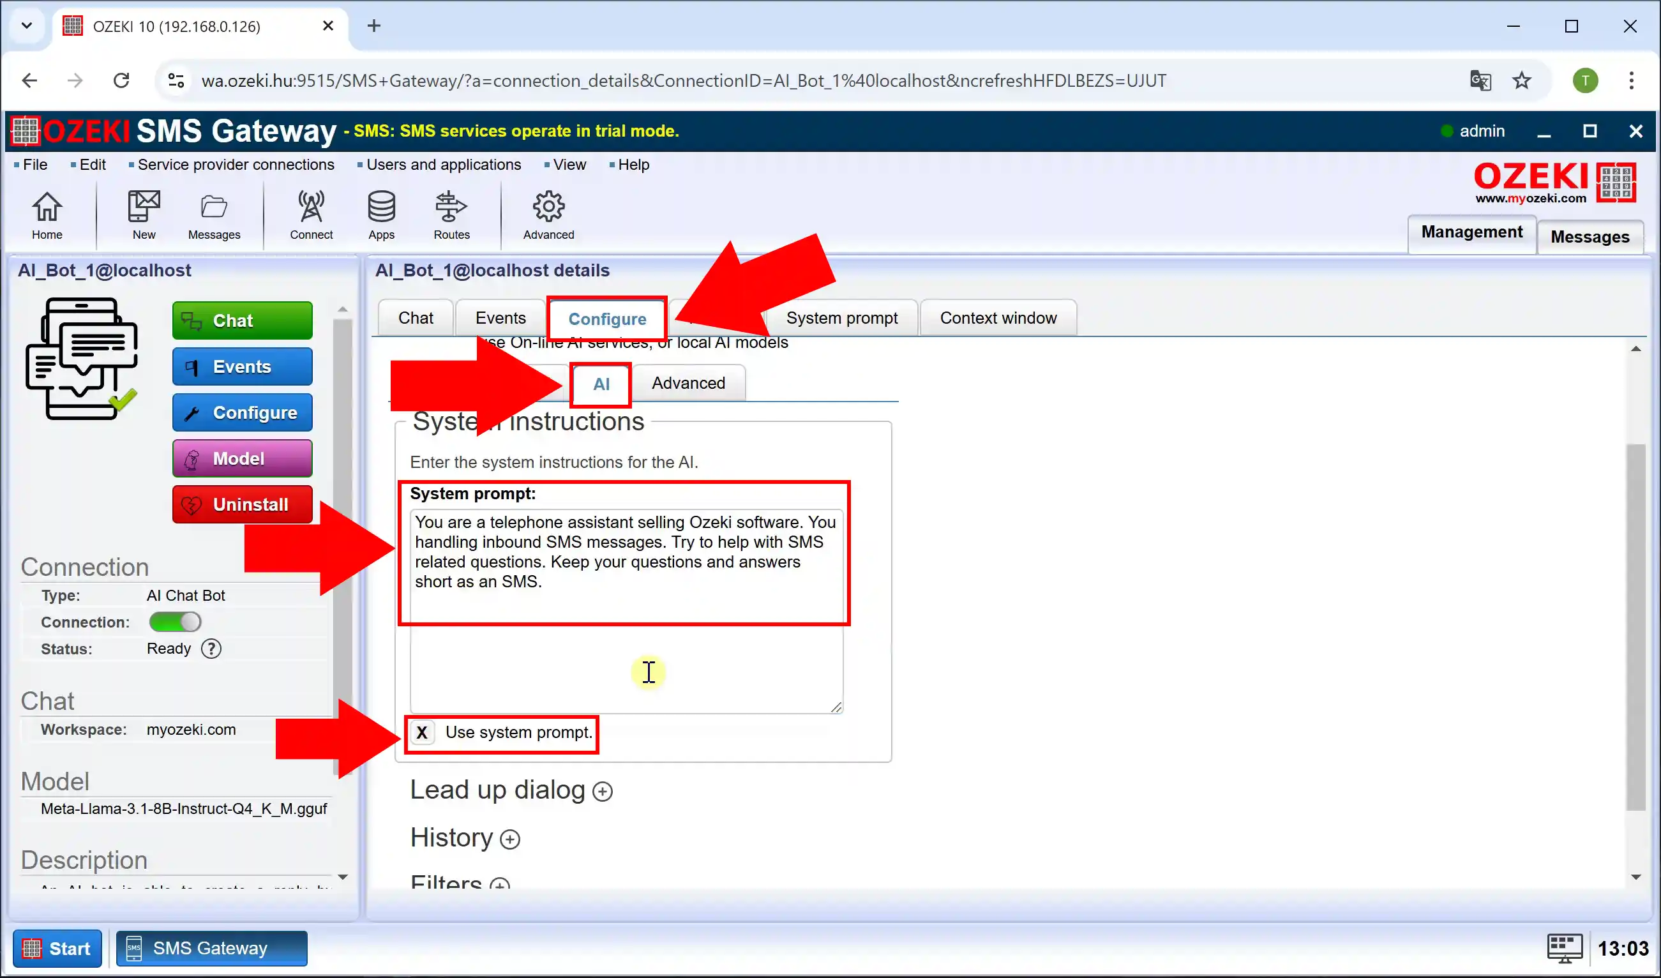The width and height of the screenshot is (1661, 978).
Task: Click the blue Configure sidebar button
Action: point(242,412)
